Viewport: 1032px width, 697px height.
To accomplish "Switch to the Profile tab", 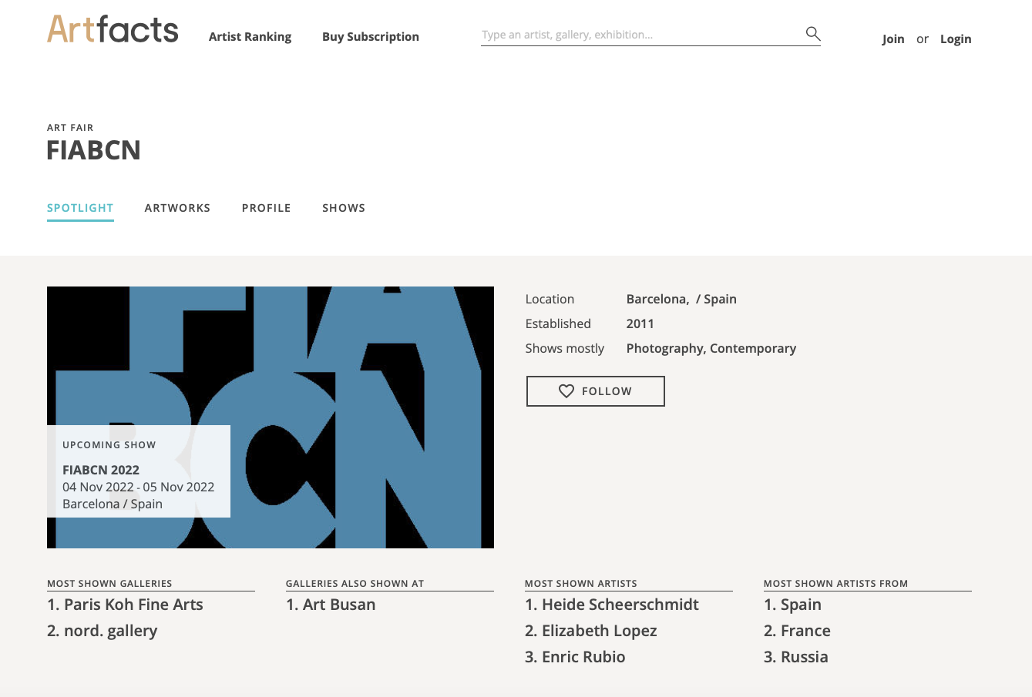I will tap(266, 208).
